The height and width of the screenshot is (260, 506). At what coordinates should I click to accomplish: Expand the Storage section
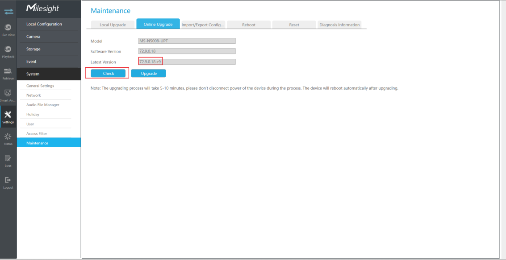49,49
